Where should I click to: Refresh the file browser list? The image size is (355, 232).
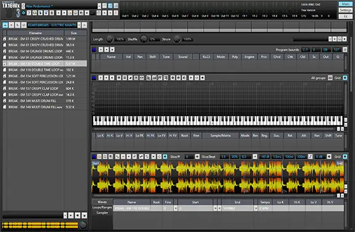point(23,25)
